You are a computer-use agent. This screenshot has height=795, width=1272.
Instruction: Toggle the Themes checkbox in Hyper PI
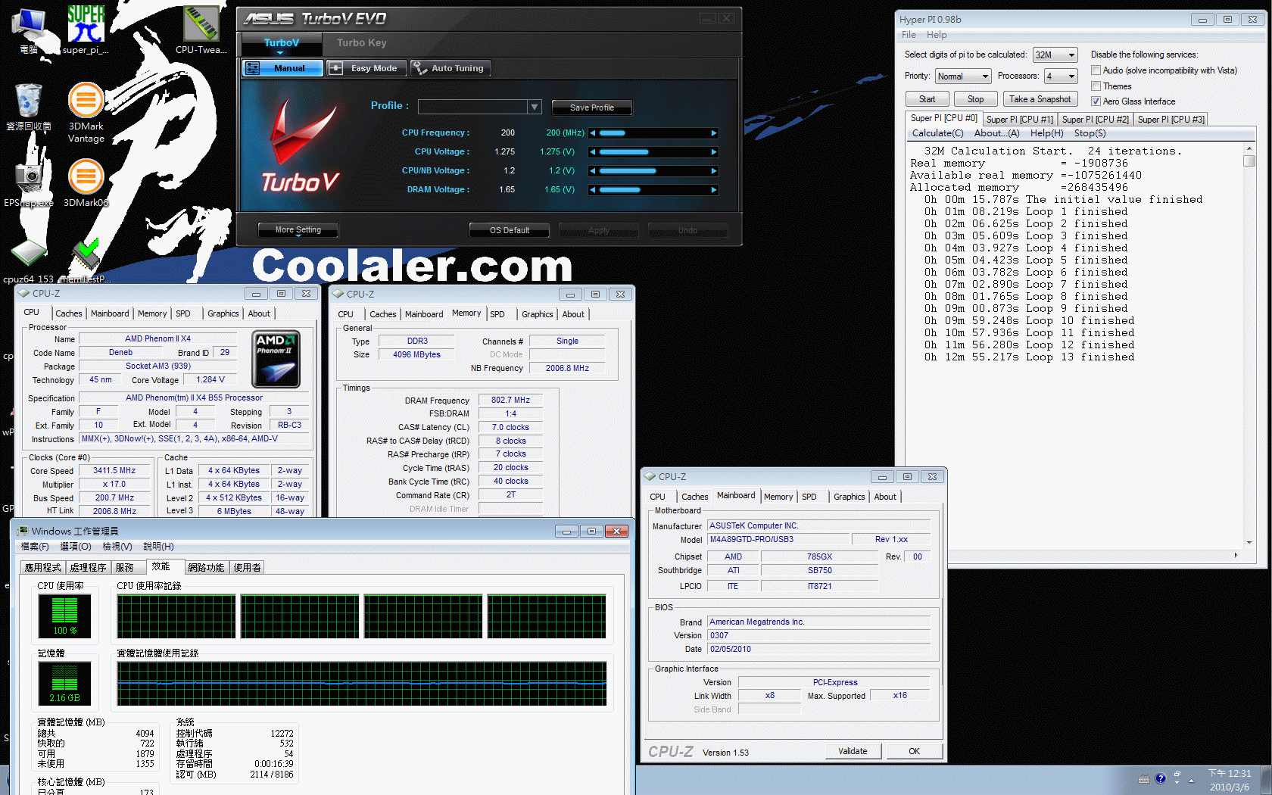pos(1096,86)
